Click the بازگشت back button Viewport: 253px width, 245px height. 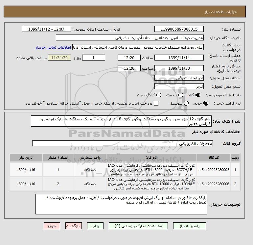coord(74,226)
